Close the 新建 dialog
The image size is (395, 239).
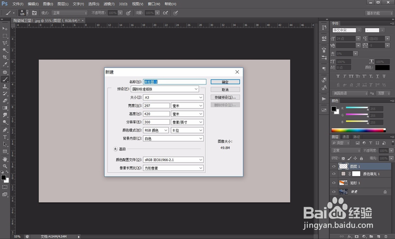(237, 72)
